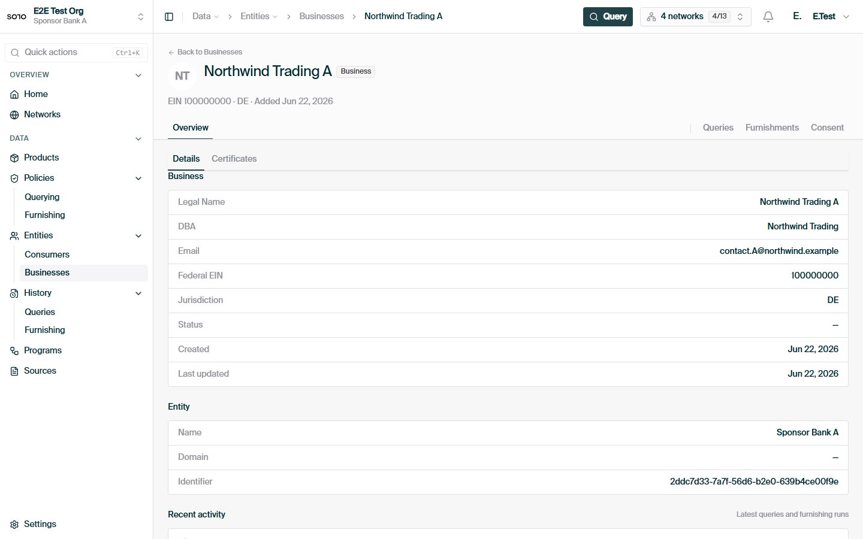863x539 pixels.
Task: Open Furnishing under Policies
Action: 45,215
